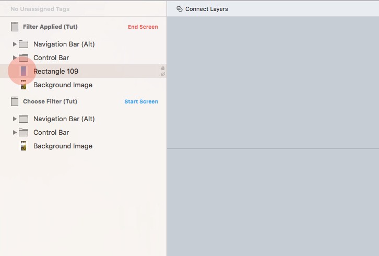The image size is (379, 256).
Task: Click the End Screen label
Action: [143, 27]
